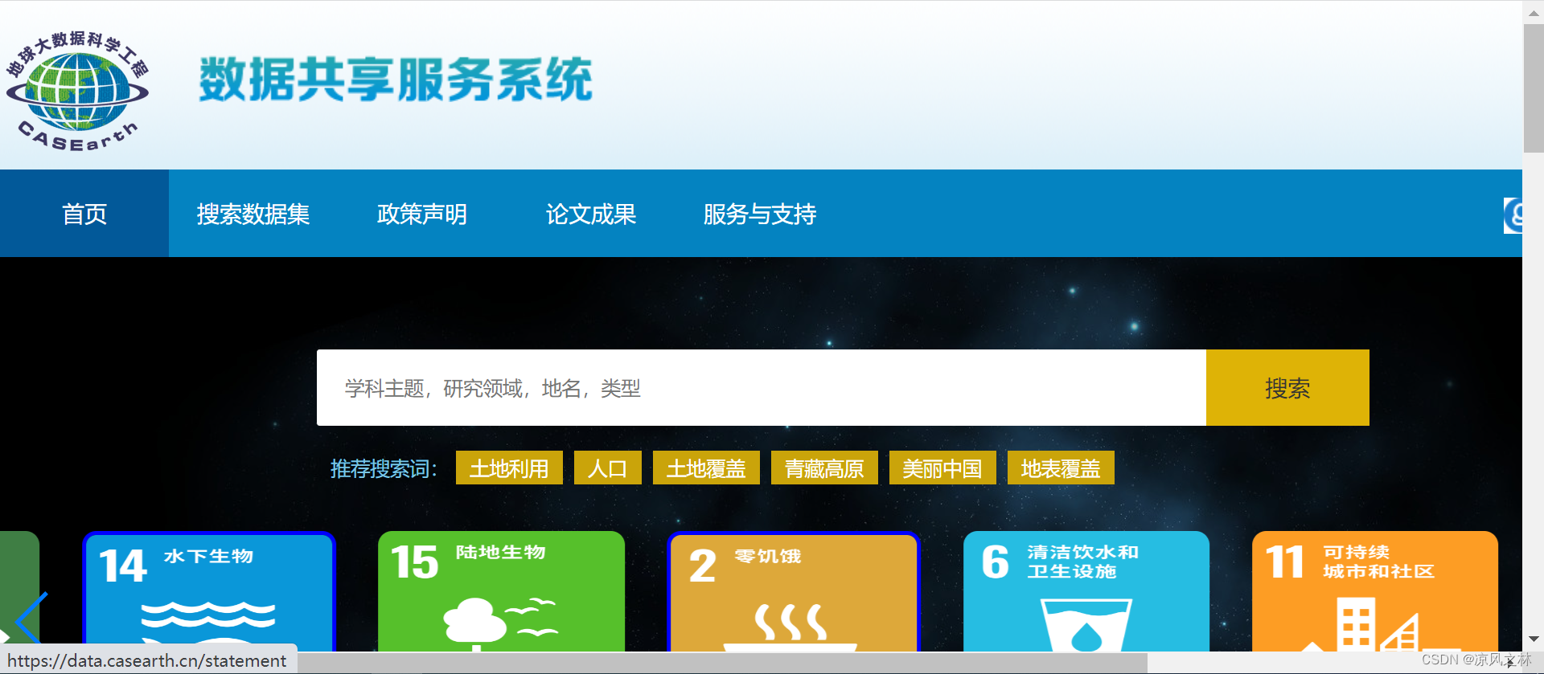This screenshot has width=1544, height=674.
Task: Click the horizontal scrollbar thumb at the bottom
Action: (x=722, y=663)
